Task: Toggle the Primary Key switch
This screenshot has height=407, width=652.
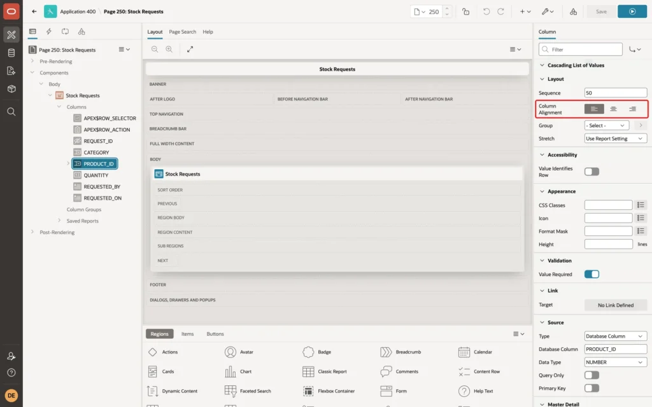Action: pos(592,388)
